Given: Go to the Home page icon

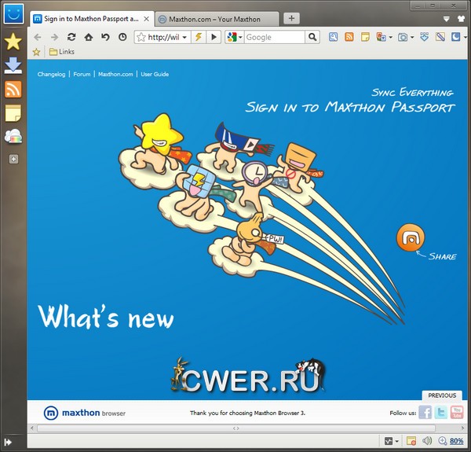Looking at the screenshot, I should point(89,37).
